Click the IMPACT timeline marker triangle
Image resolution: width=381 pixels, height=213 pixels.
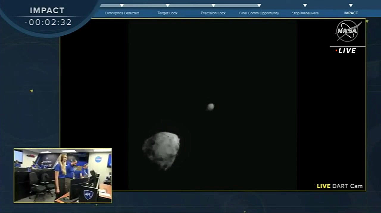(x=351, y=5)
